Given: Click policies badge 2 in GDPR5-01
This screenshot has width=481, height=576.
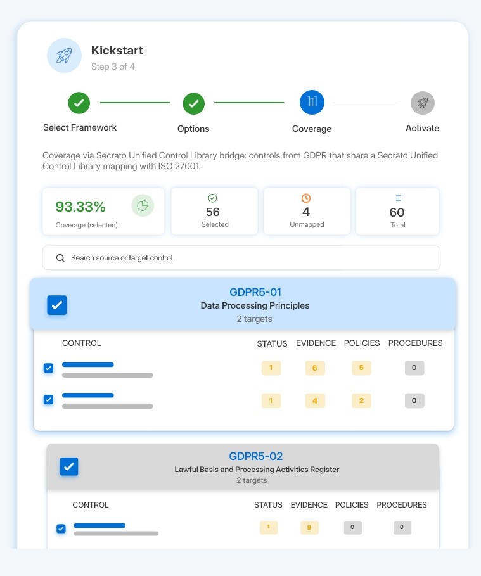Looking at the screenshot, I should point(361,400).
